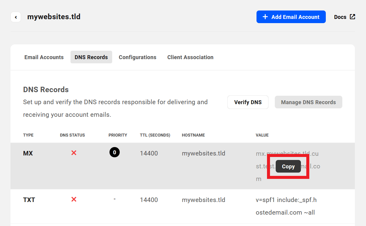Click the red X status icon for TXT record
This screenshot has height=226, width=366.
click(x=74, y=199)
